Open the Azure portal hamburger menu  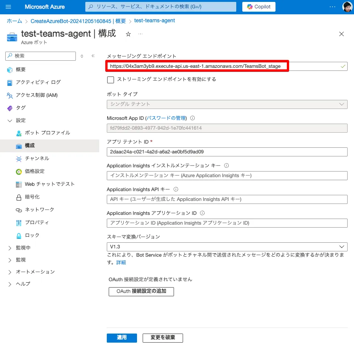tap(8, 7)
